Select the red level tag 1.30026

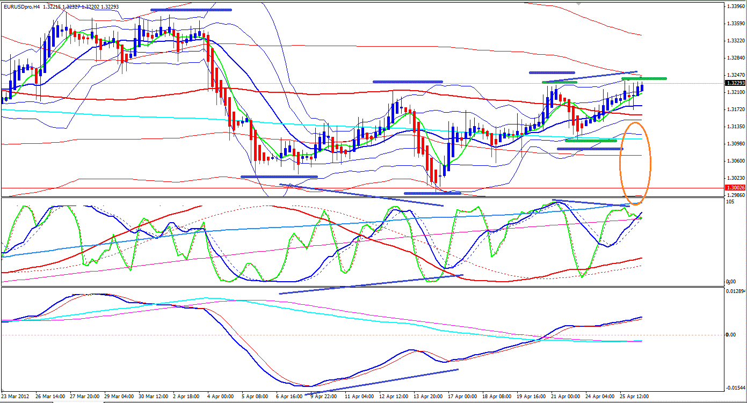pos(734,188)
